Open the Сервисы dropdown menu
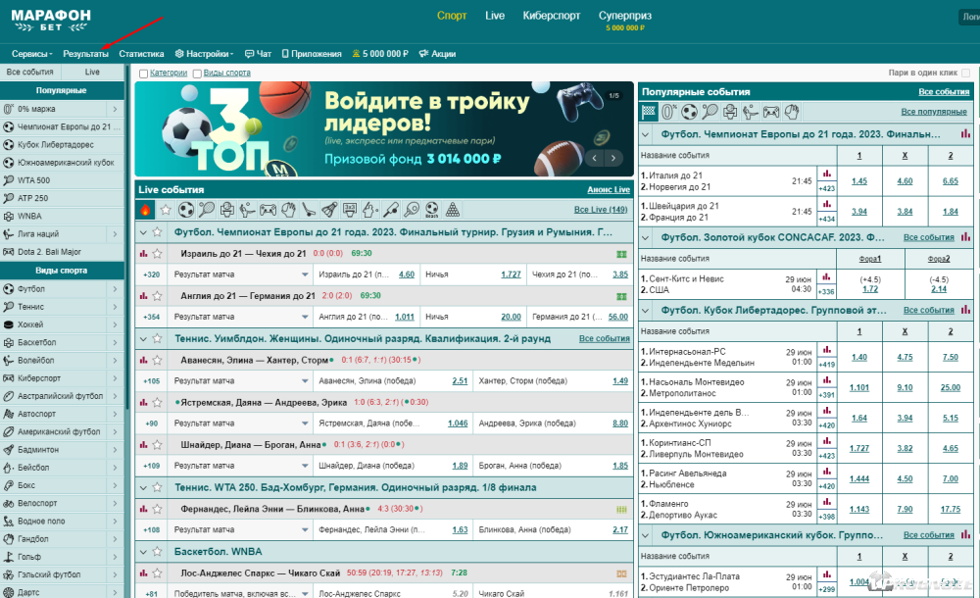Screen dimensions: 980x598 click(32, 54)
